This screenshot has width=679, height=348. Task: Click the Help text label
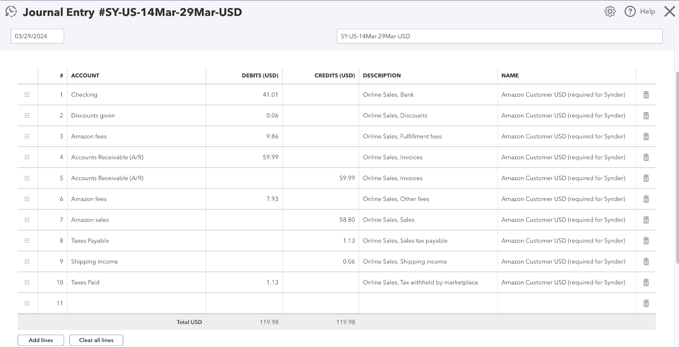pos(648,11)
